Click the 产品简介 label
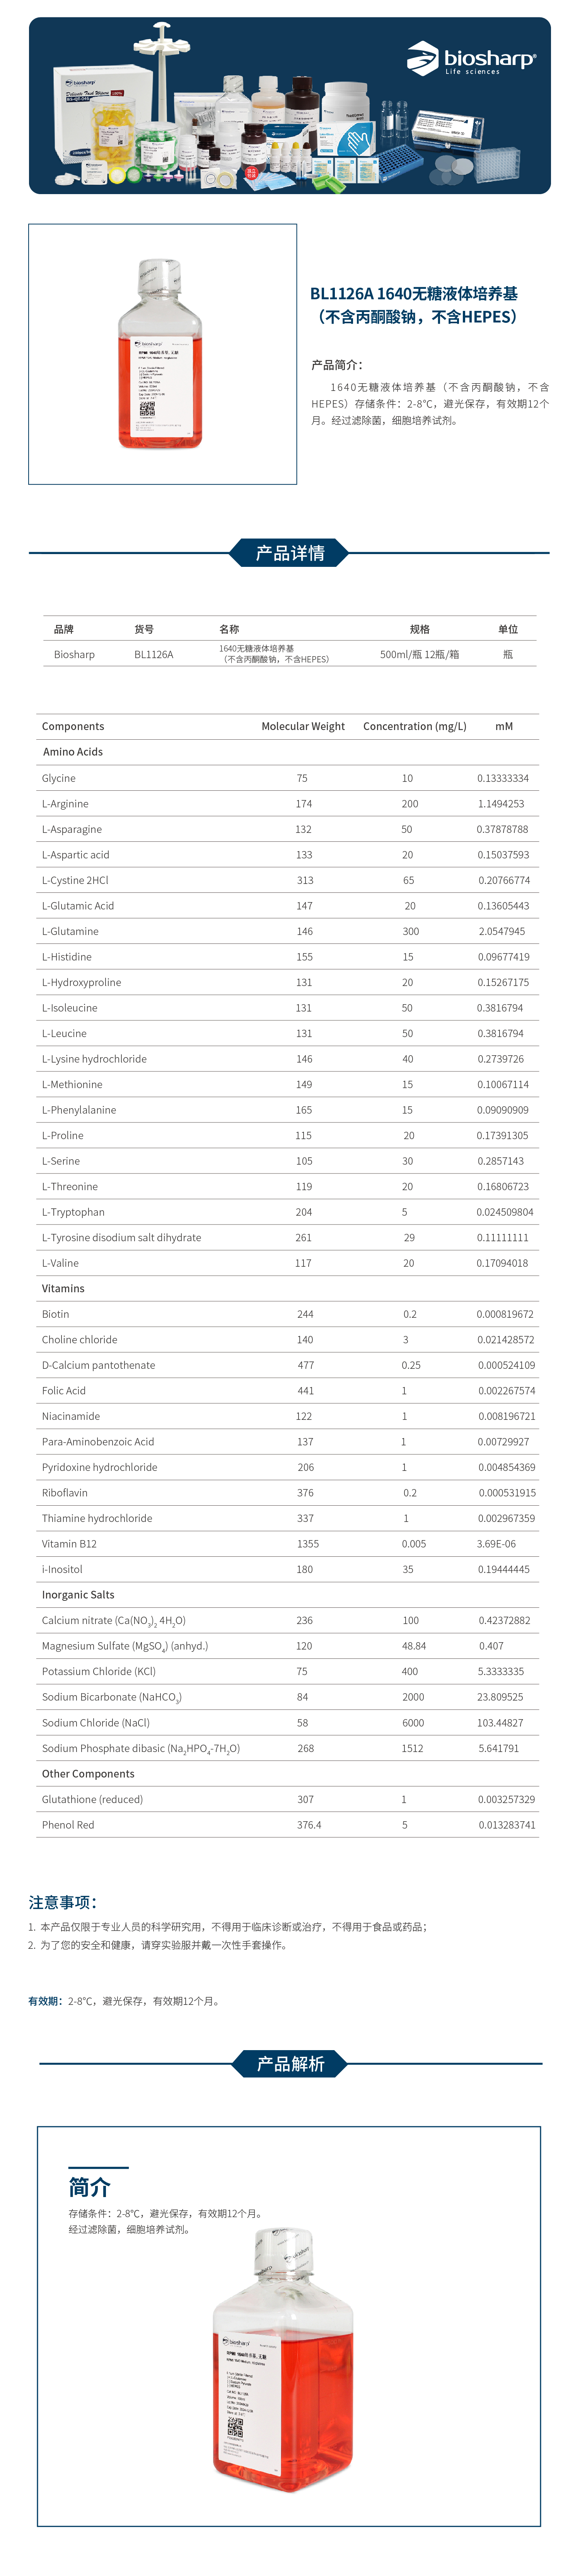Image resolution: width=580 pixels, height=2576 pixels. coord(337,365)
